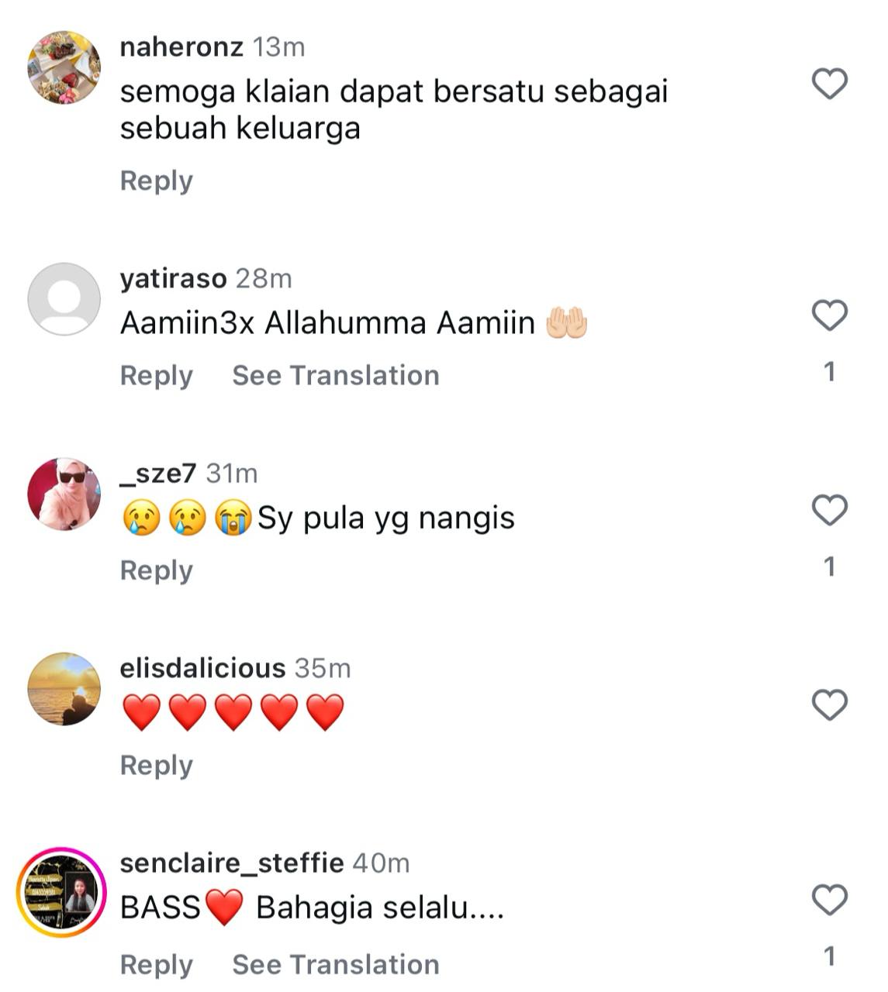The width and height of the screenshot is (888, 992).
Task: Like senclaire_steffie's BASS comment
Action: click(x=829, y=899)
